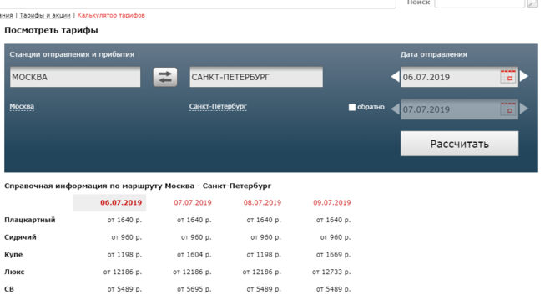The height and width of the screenshot is (305, 550).
Task: Swap departure and arrival stations icon
Action: pyautogui.click(x=165, y=77)
